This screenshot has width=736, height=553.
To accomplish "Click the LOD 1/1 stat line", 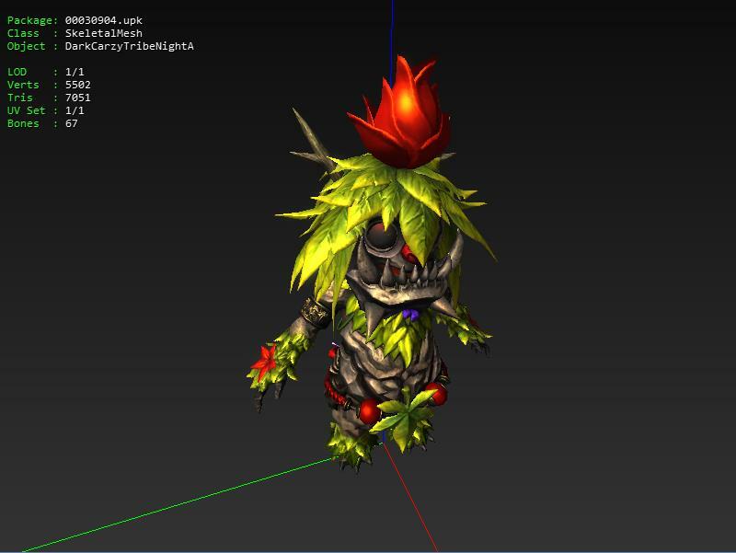I will point(46,72).
